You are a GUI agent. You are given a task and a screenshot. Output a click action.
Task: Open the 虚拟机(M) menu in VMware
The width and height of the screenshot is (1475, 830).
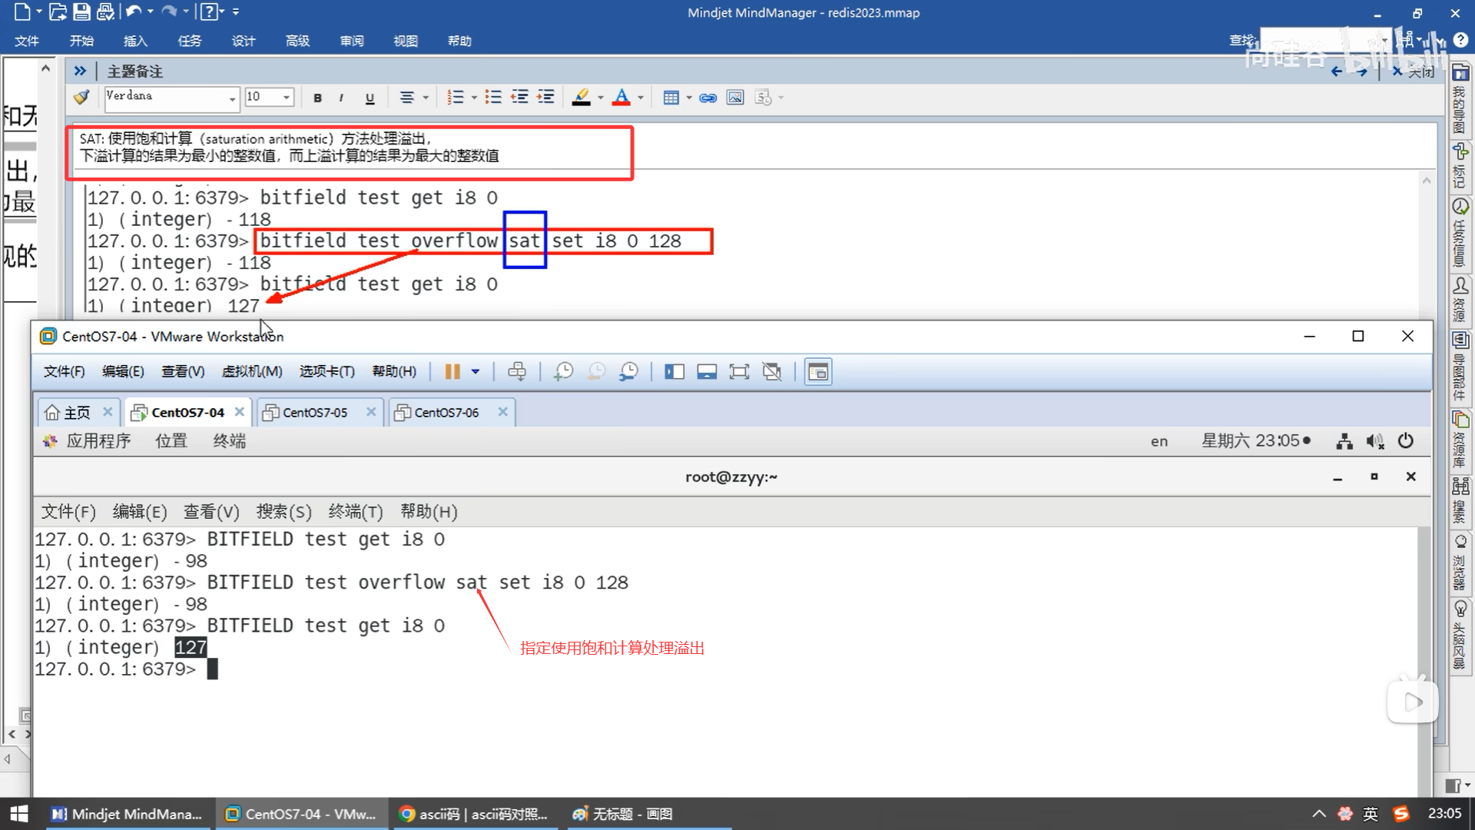pyautogui.click(x=251, y=372)
